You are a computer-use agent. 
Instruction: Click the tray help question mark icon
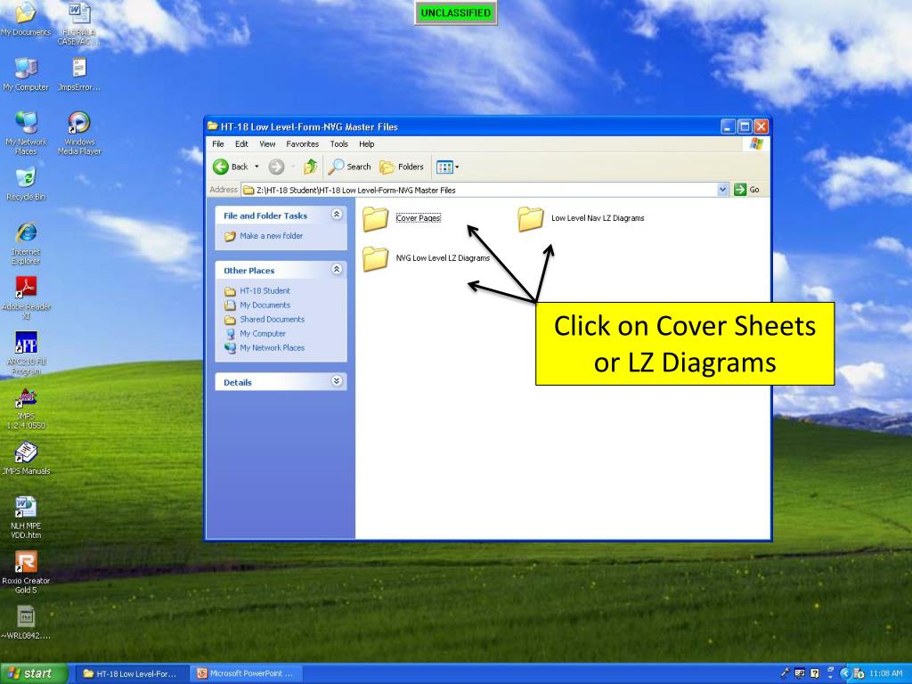(x=815, y=673)
